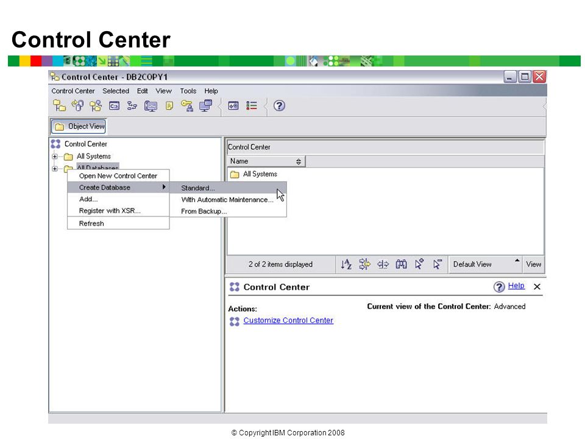This screenshot has width=585, height=439.
Task: Select From Backup... submenu option
Action: [229, 212]
